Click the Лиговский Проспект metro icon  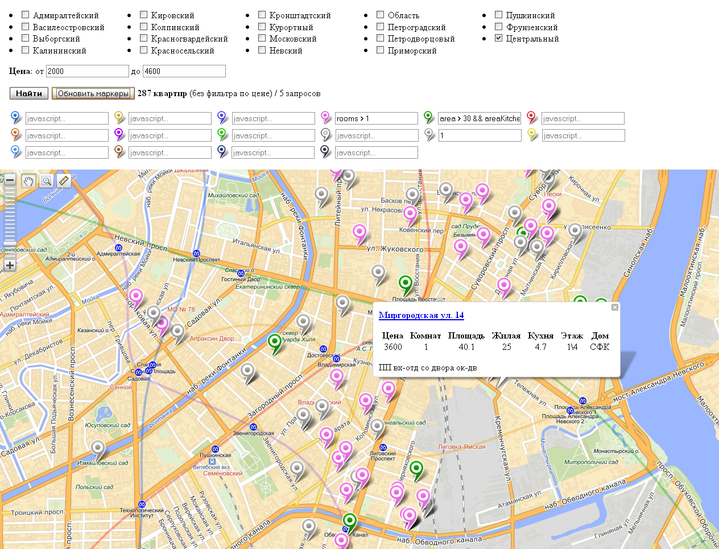383,447
